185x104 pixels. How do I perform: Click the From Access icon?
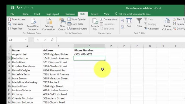tap(17, 19)
